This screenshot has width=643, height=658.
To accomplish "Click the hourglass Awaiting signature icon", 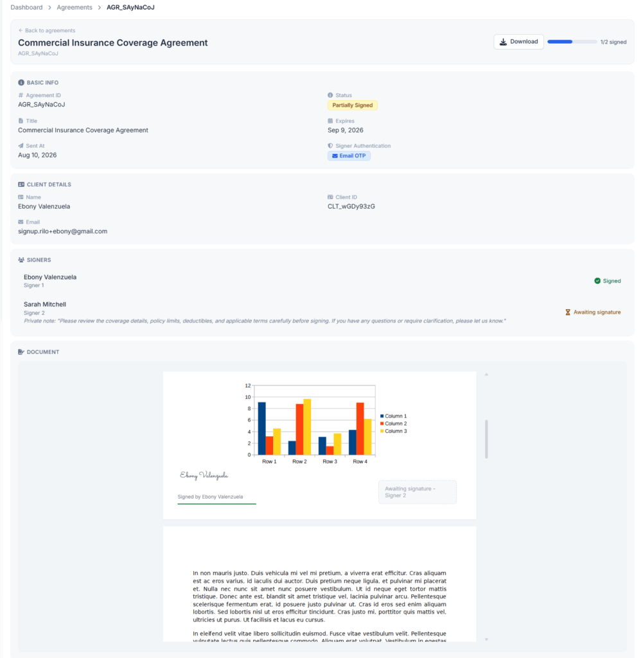I will coord(567,312).
